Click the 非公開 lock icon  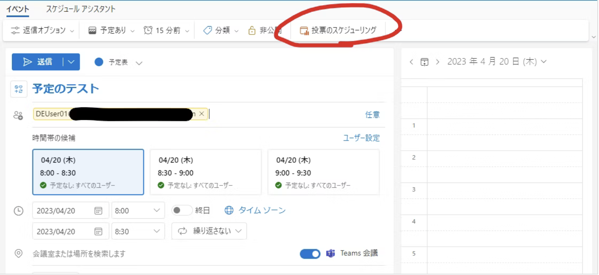(252, 31)
